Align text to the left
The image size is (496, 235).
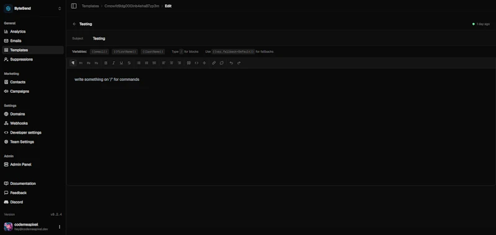click(x=164, y=63)
